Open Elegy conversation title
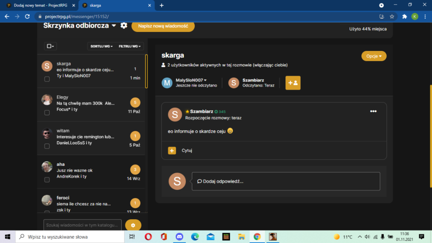Screen dimensions: 432x243 click(x=62, y=97)
